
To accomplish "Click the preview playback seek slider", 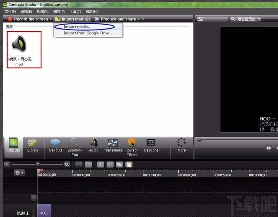I will [199, 140].
